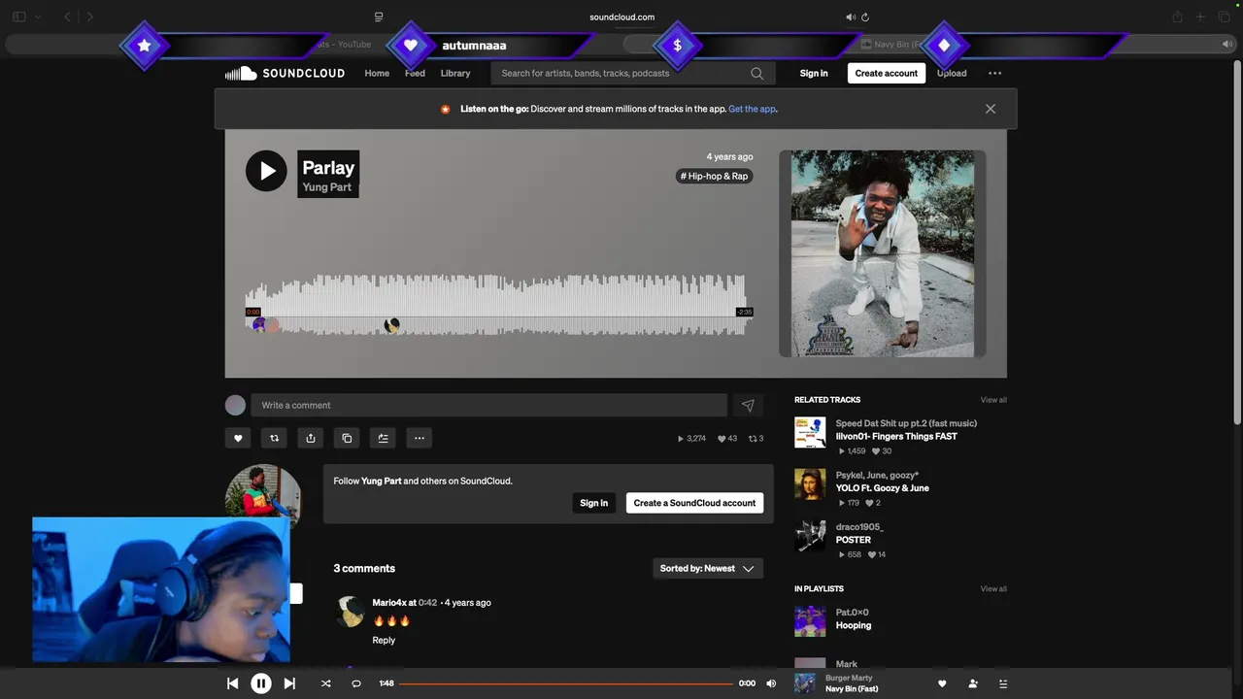Image resolution: width=1243 pixels, height=699 pixels.
Task: Open the Next up queue in the player
Action: pos(1003,683)
